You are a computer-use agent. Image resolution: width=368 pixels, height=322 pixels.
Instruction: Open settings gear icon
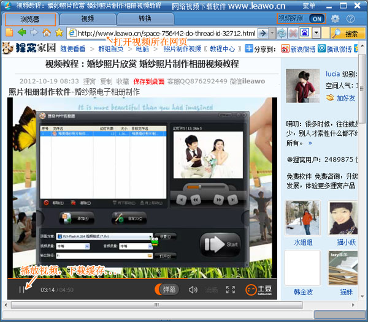[335, 19]
